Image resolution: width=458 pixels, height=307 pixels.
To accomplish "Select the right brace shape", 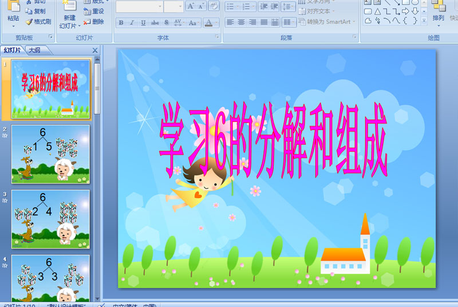I will (x=414, y=21).
